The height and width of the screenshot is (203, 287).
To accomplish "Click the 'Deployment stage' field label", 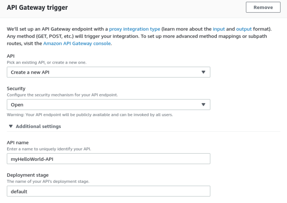I will pos(28,175).
